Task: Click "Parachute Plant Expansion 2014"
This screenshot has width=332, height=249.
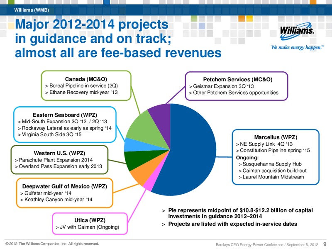Action: [56, 160]
